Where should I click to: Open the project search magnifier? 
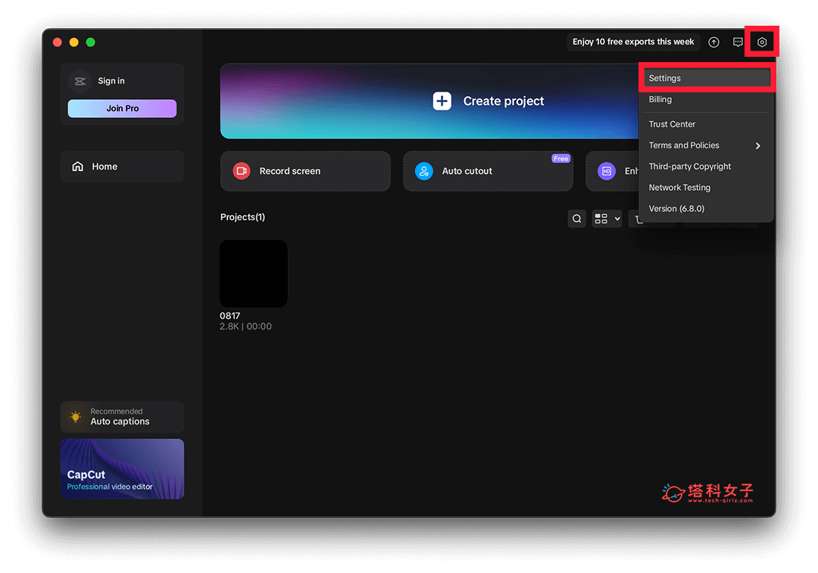[x=576, y=218]
